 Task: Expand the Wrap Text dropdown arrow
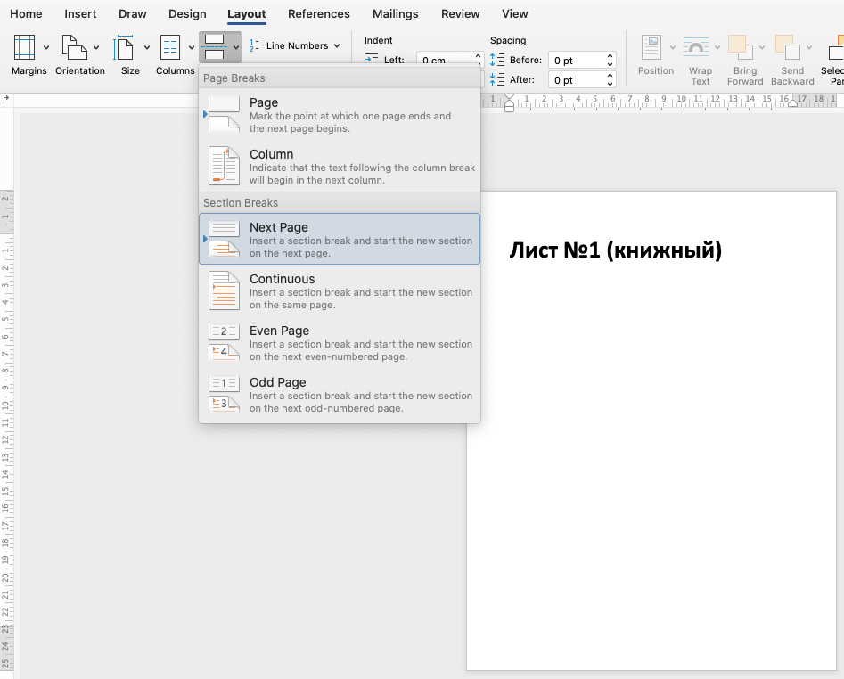717,47
